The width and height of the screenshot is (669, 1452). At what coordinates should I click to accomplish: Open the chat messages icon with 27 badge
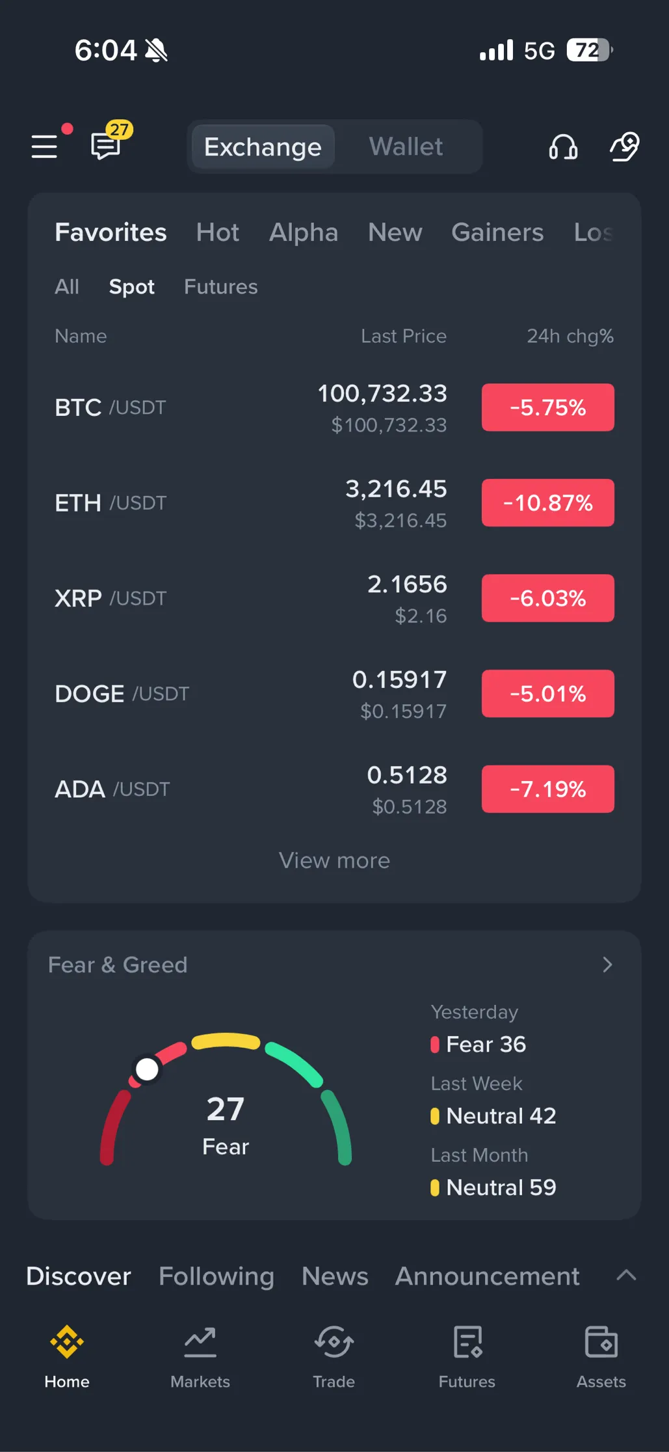pos(106,146)
